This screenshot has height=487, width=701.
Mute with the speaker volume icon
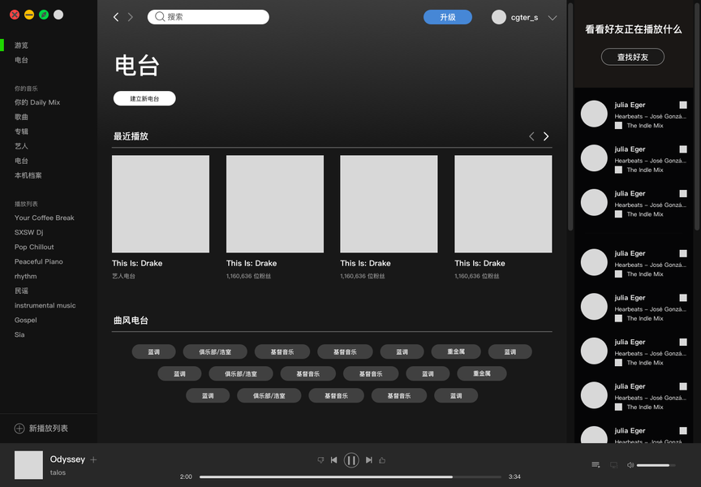pyautogui.click(x=630, y=465)
